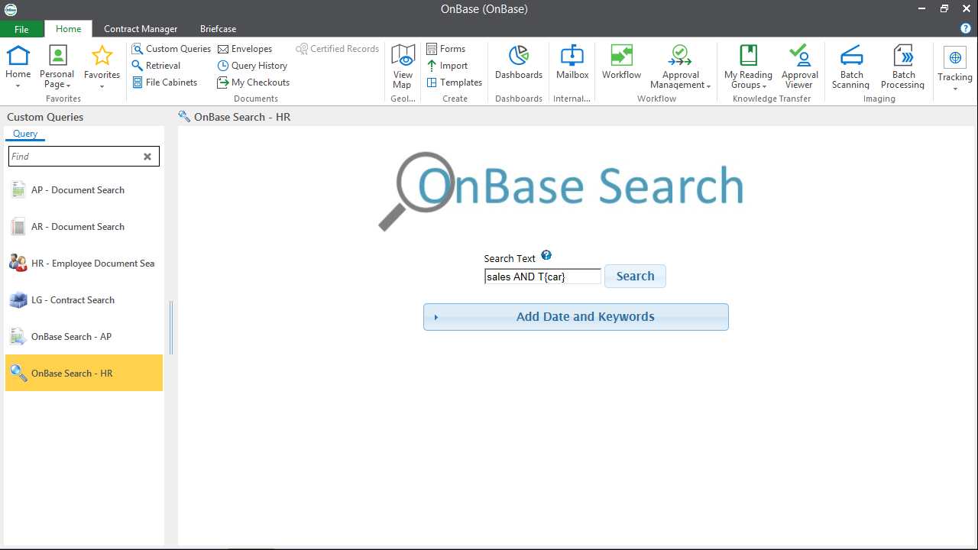The height and width of the screenshot is (550, 978).
Task: Expand the Personal Page dropdown arrow
Action: click(x=68, y=86)
